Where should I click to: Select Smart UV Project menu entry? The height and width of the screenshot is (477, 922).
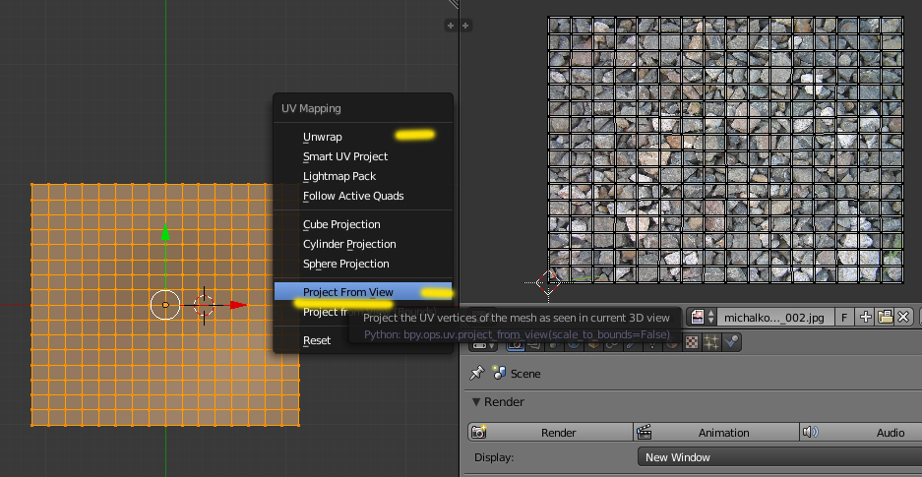(345, 156)
